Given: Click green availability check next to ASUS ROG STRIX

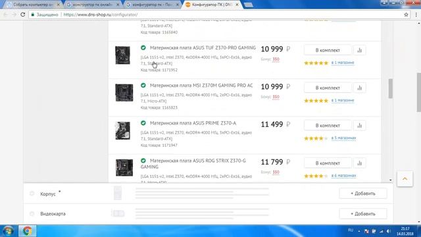Looking at the screenshot, I should pos(143,161).
